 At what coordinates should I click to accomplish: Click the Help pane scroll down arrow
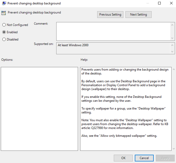point(173,149)
